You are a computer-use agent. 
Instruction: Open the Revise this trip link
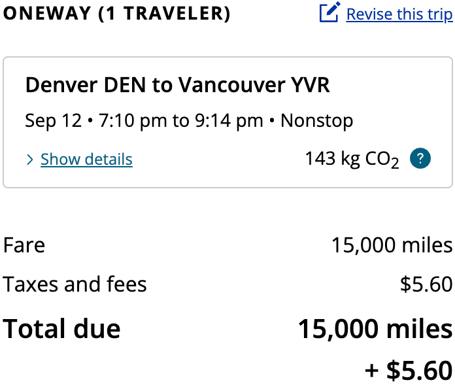coord(399,14)
